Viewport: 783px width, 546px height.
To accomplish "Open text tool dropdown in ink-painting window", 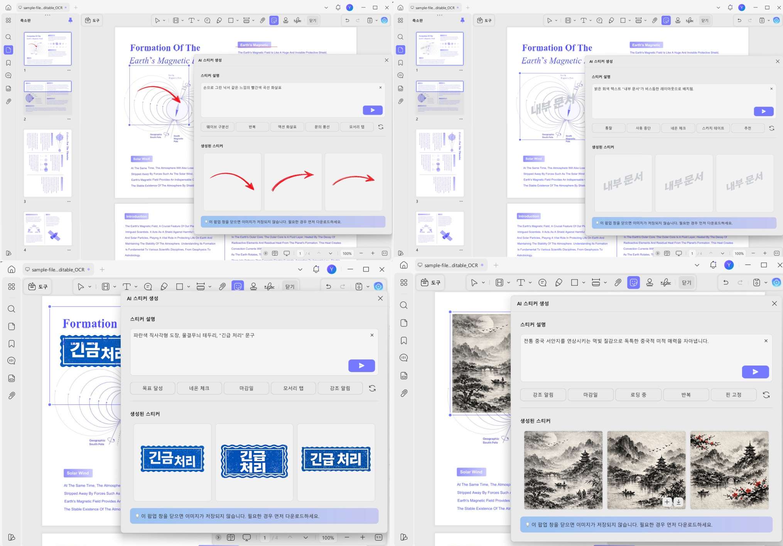I will [530, 283].
